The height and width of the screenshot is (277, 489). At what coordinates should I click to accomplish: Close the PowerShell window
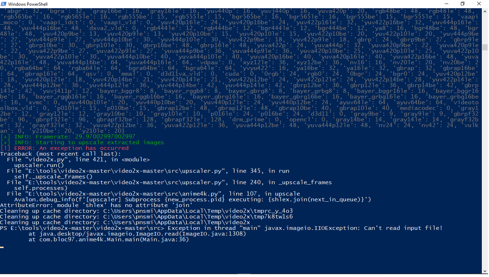(x=479, y=4)
